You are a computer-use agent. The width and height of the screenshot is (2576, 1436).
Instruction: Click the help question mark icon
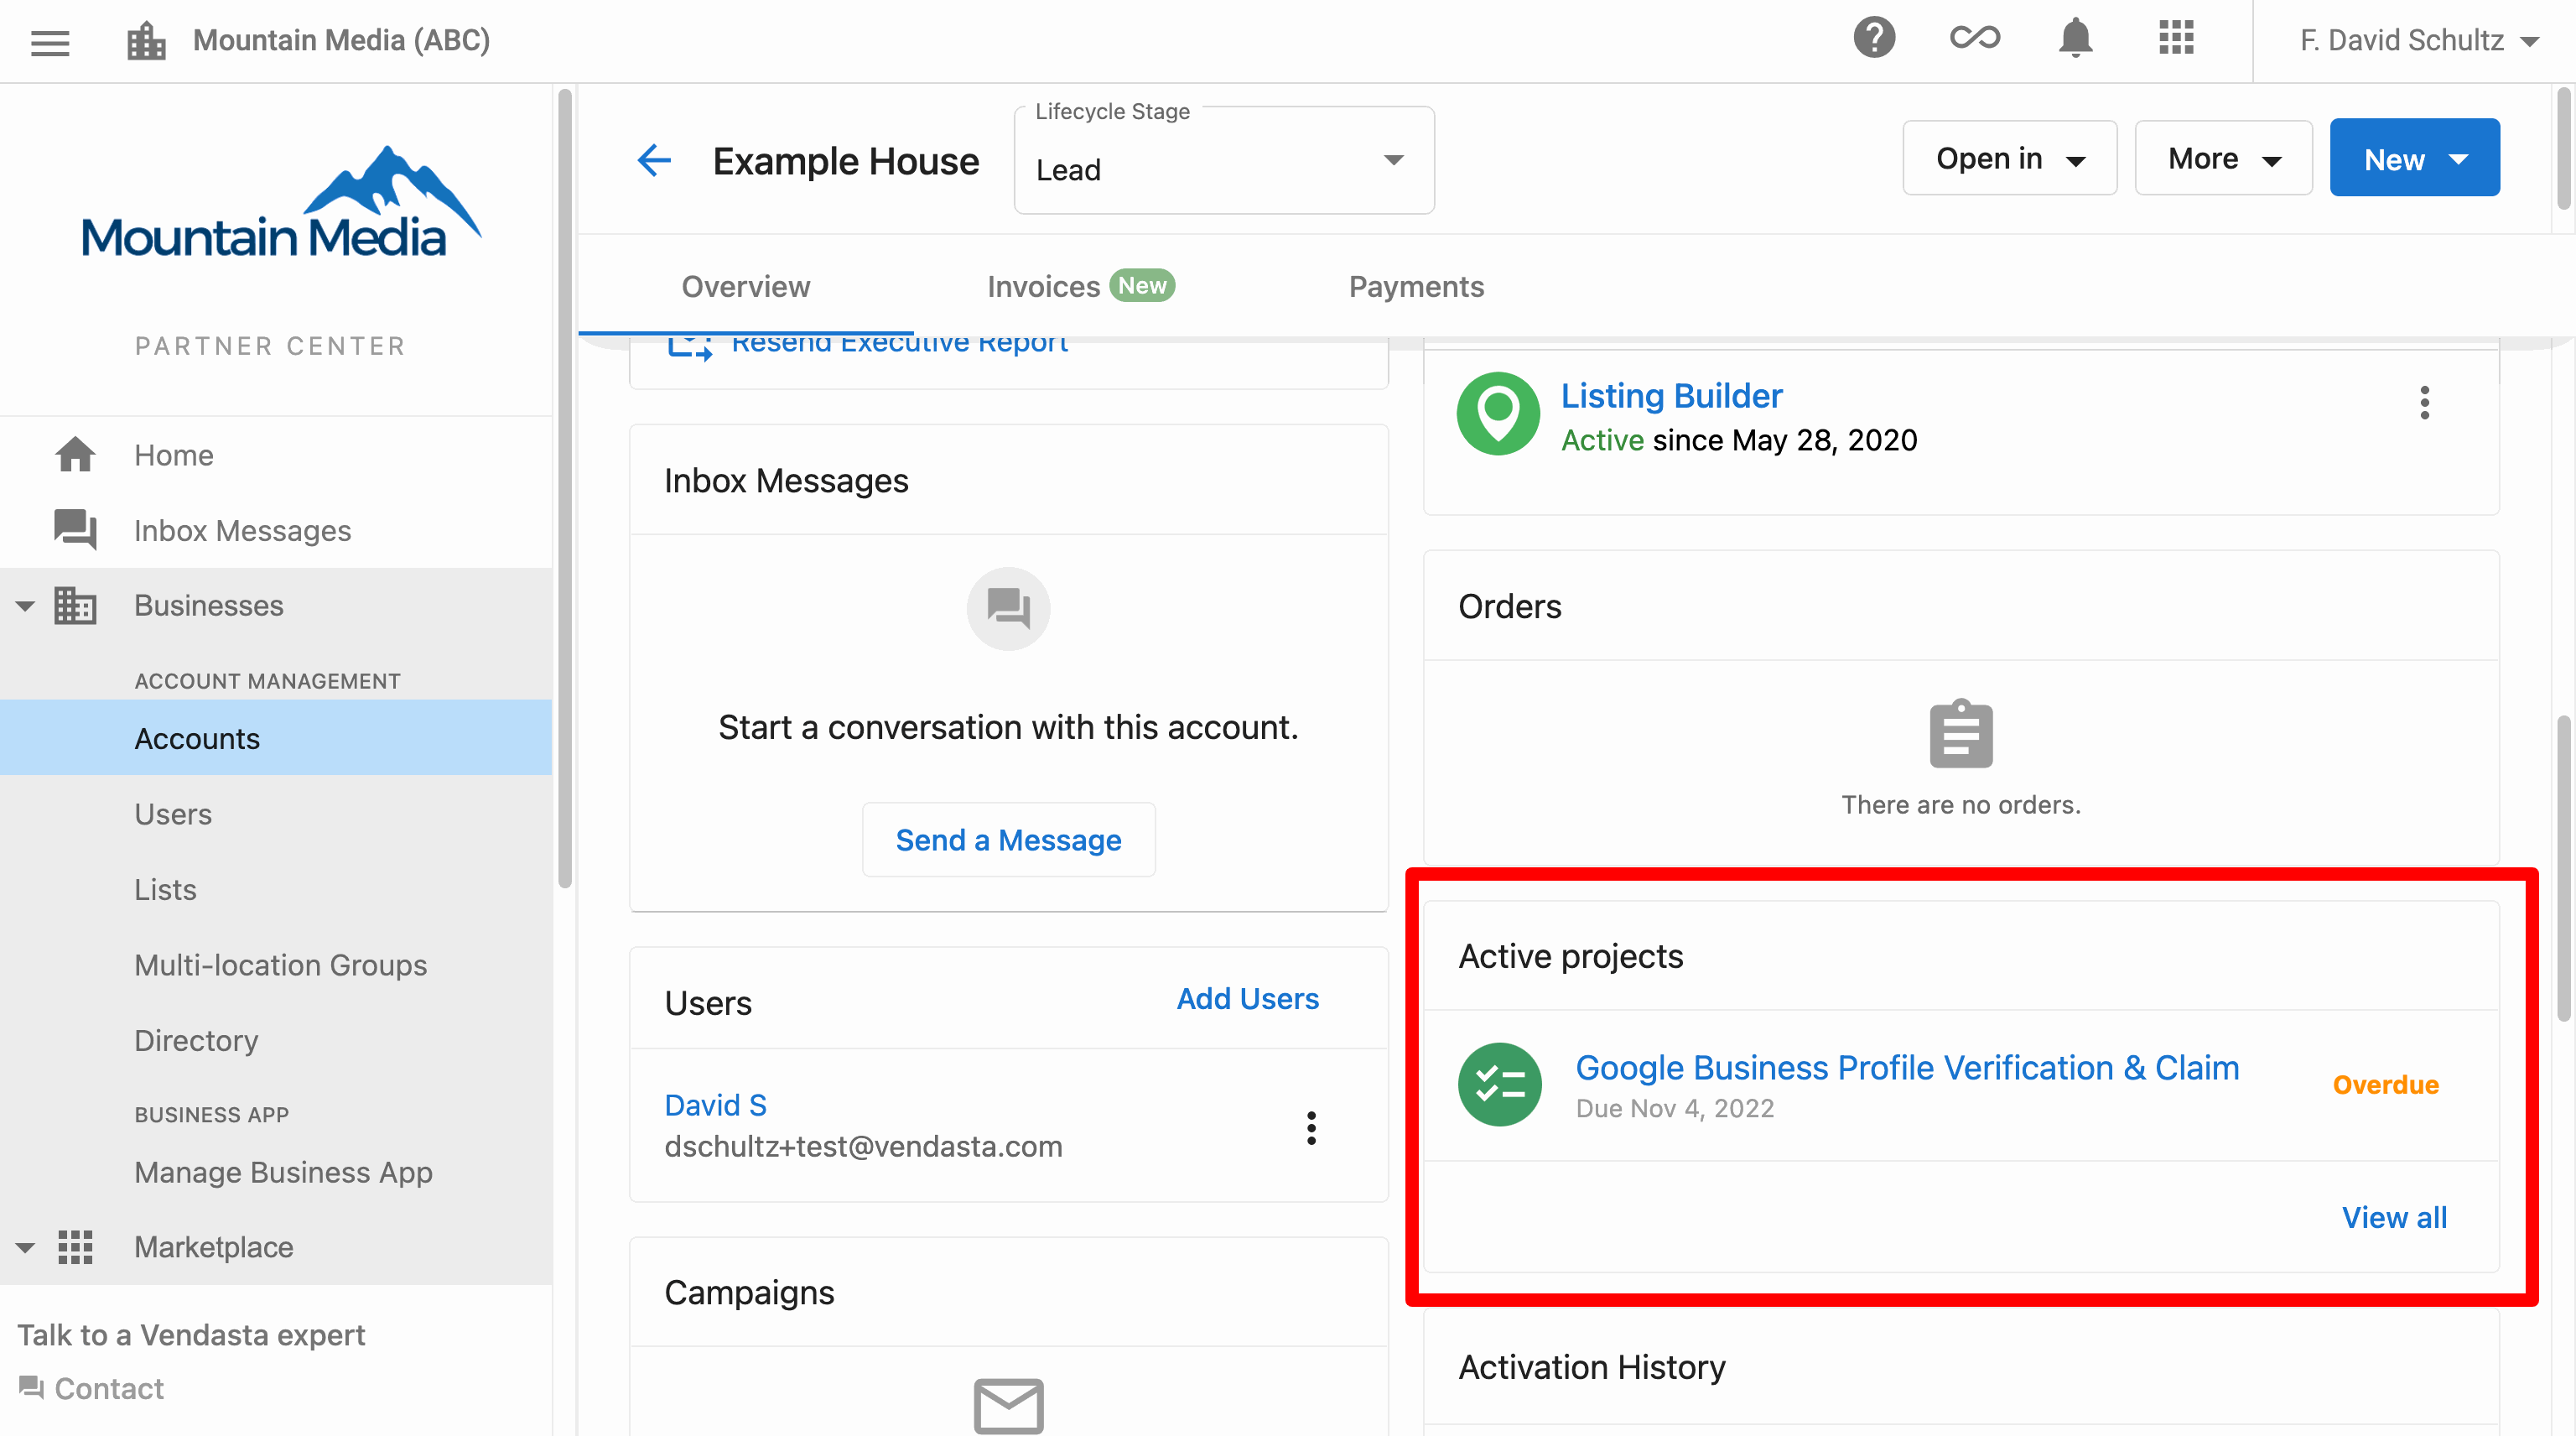coord(1874,39)
